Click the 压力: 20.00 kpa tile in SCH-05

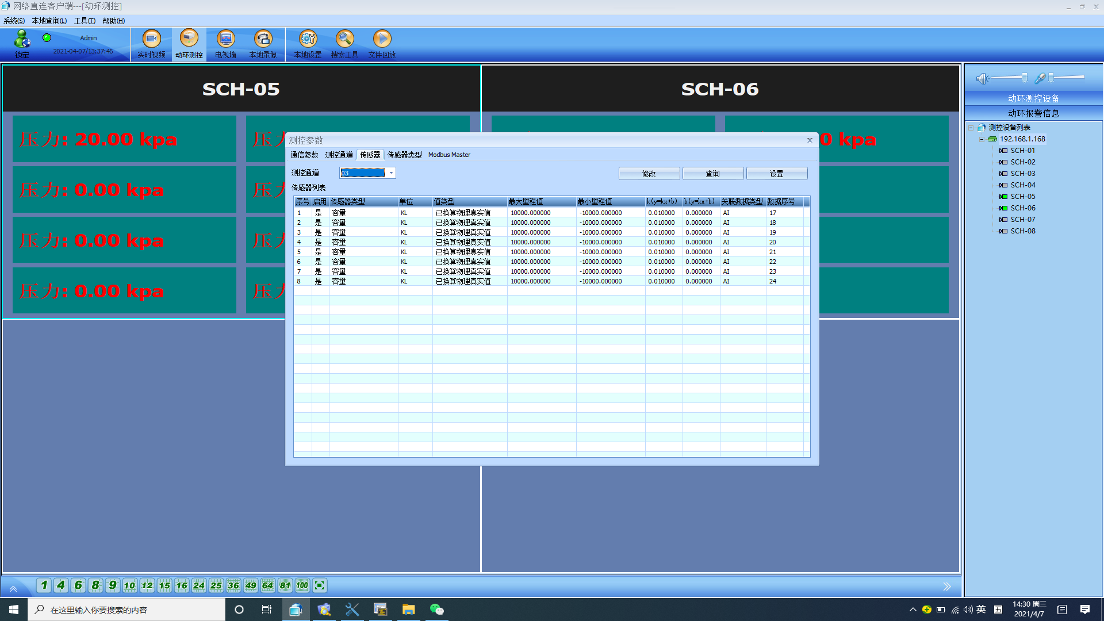click(x=124, y=139)
